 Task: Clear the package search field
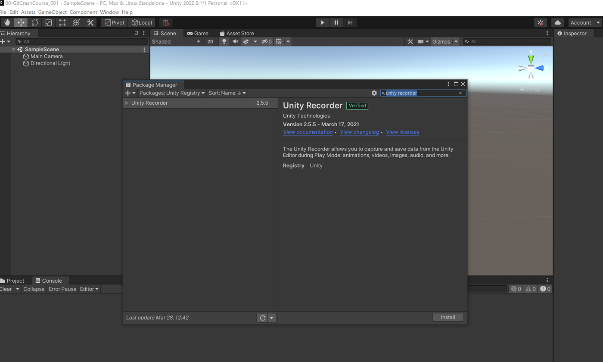[x=460, y=93]
